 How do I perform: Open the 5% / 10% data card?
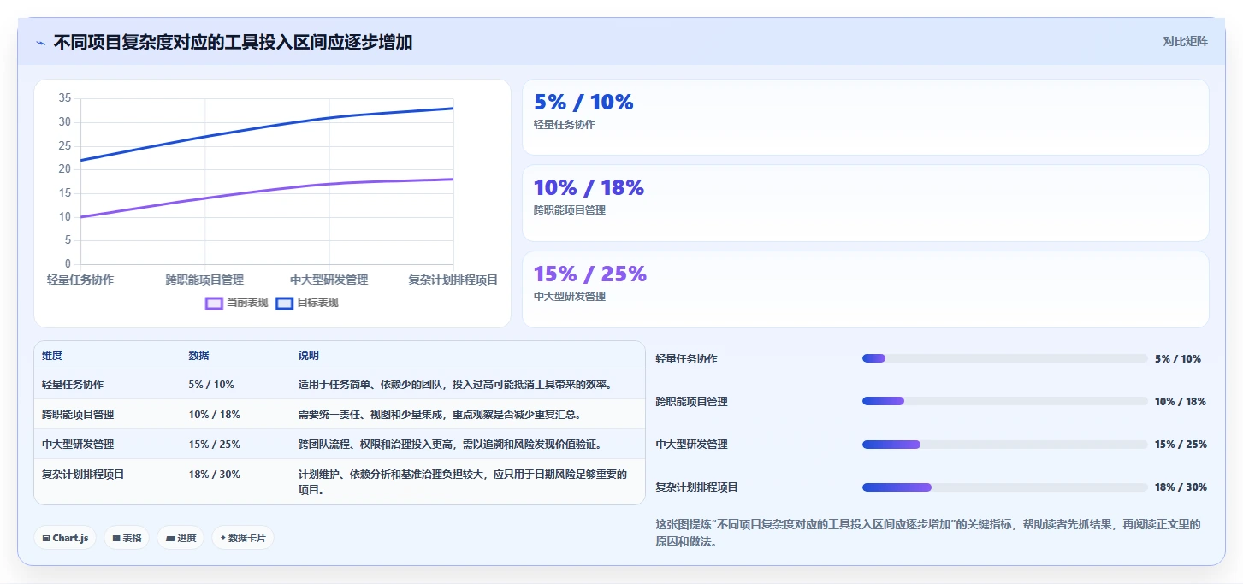point(865,117)
